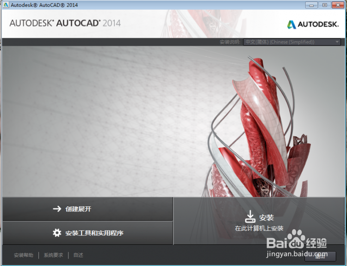View the 系统要求 link

53,255
